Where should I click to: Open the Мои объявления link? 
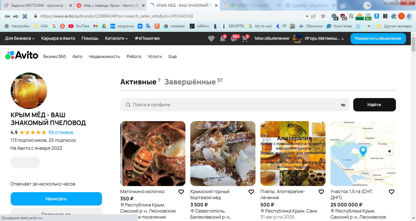[272, 38]
